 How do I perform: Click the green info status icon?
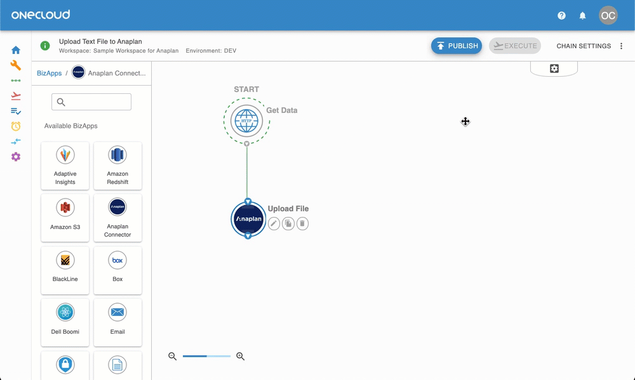coord(45,46)
